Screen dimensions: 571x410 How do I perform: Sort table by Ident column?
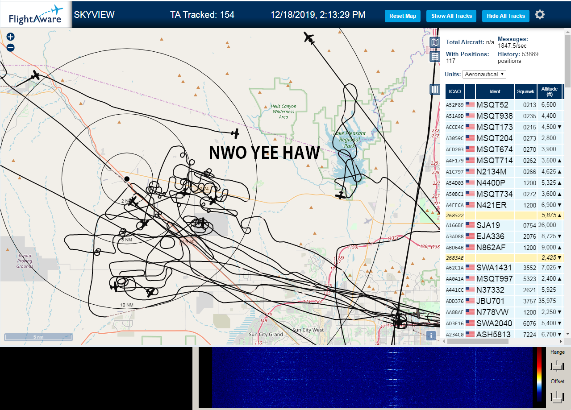(495, 91)
